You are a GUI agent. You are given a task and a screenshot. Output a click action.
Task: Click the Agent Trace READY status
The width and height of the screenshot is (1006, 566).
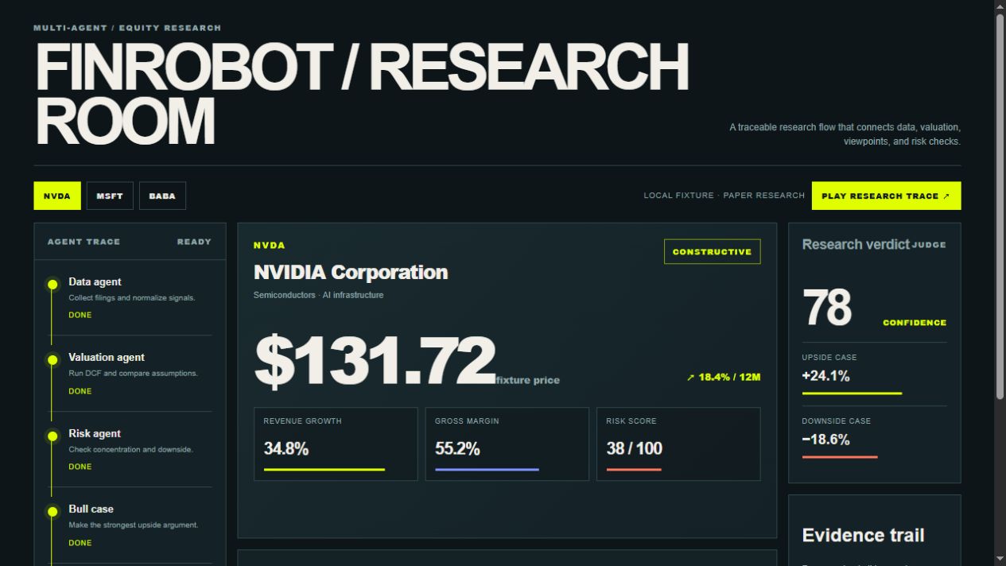194,242
